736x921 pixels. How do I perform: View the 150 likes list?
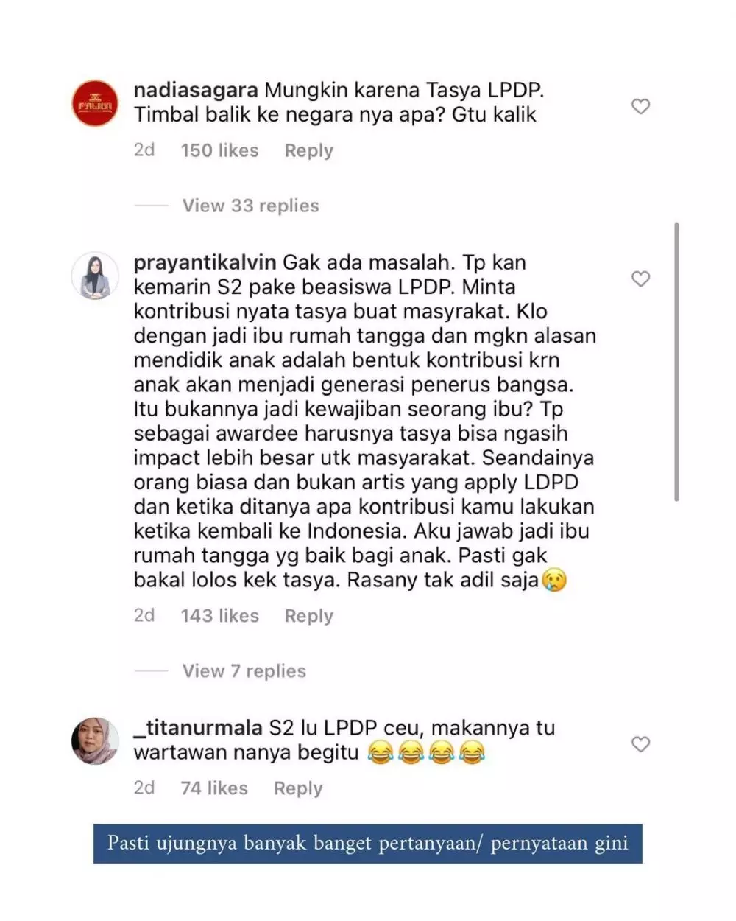tap(219, 150)
